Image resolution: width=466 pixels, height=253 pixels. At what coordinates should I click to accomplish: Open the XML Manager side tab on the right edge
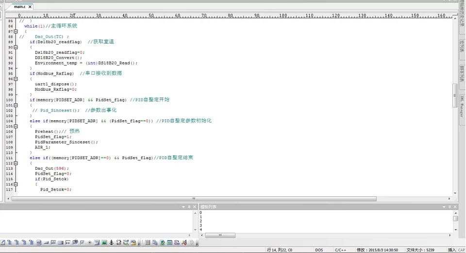pyautogui.click(x=462, y=106)
